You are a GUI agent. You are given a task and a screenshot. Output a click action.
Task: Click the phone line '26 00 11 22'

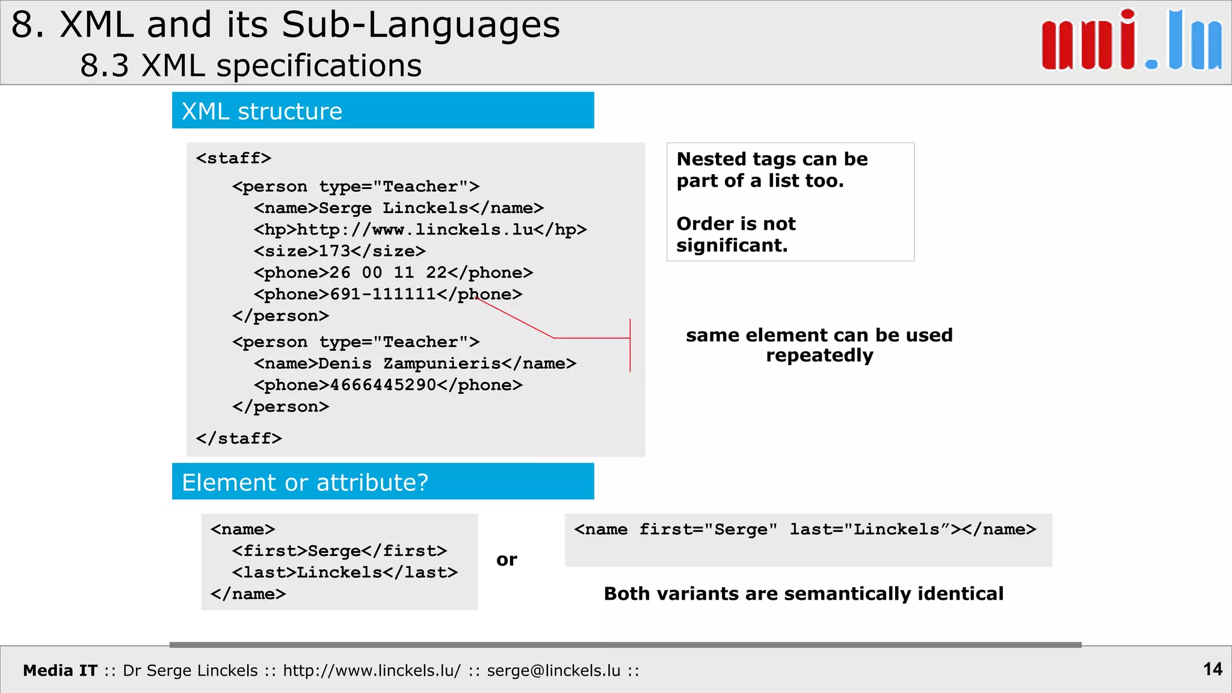[393, 273]
